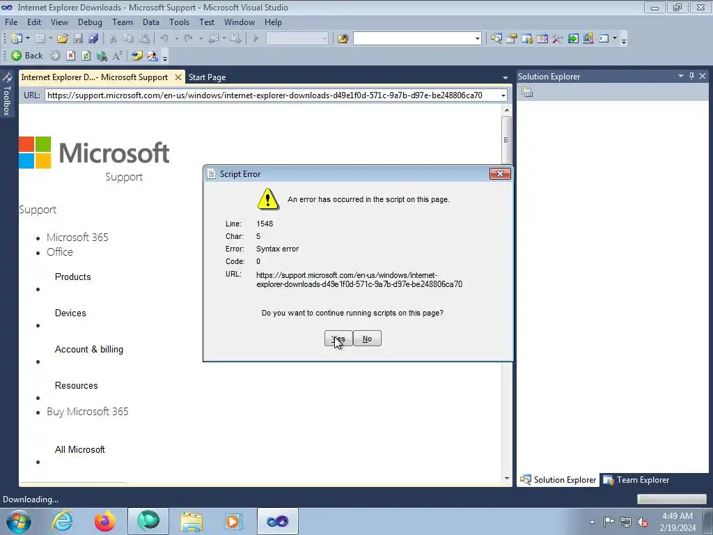Close the Script Error dialog
The height and width of the screenshot is (535, 713).
coord(500,173)
